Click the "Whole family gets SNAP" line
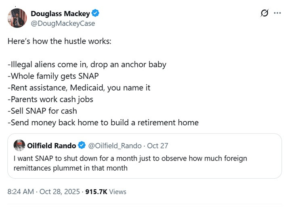289x207 pixels. [53, 76]
